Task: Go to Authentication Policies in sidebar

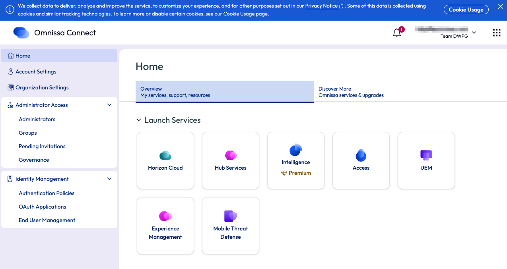Action: (x=47, y=193)
